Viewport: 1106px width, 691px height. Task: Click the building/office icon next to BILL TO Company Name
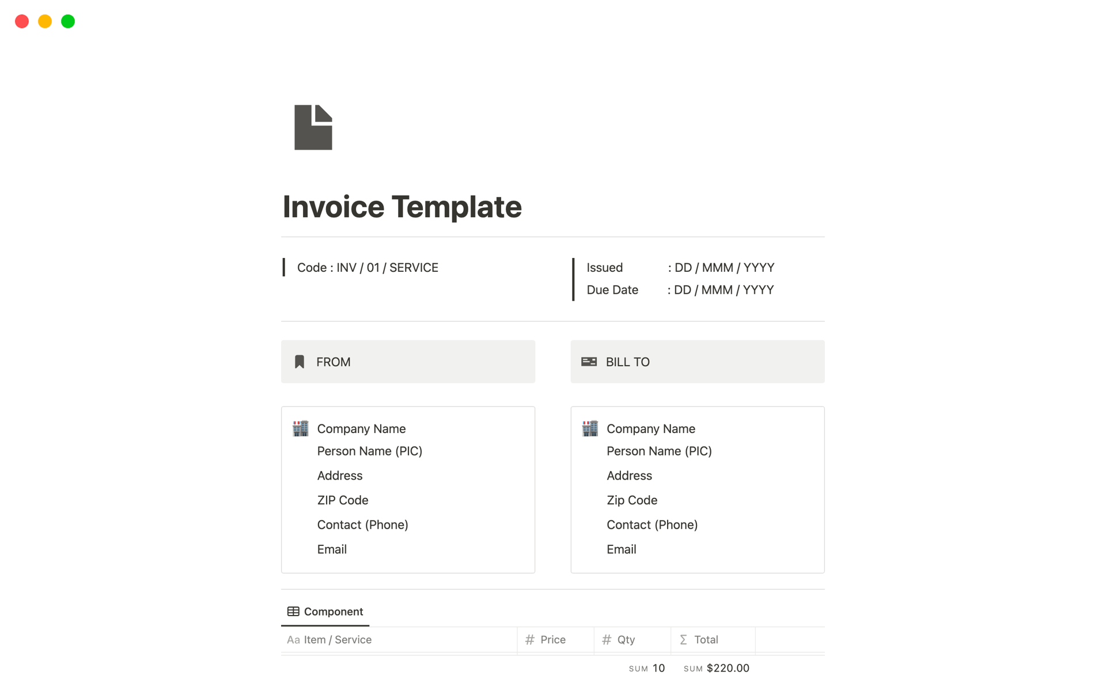point(589,428)
